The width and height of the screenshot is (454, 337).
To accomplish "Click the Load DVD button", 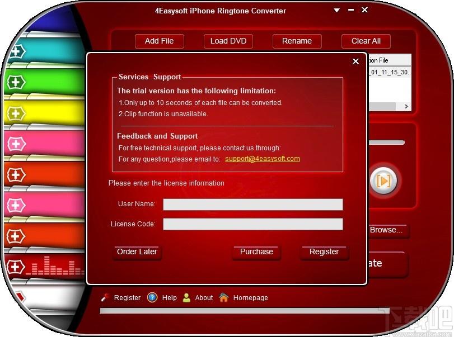I will point(228,41).
